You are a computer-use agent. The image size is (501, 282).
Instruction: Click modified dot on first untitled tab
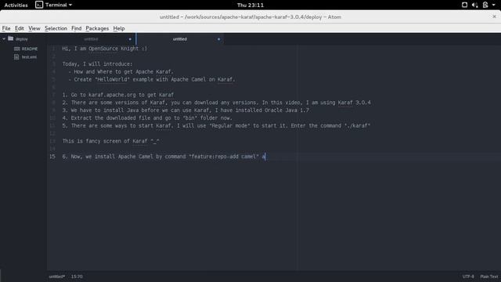(x=130, y=39)
